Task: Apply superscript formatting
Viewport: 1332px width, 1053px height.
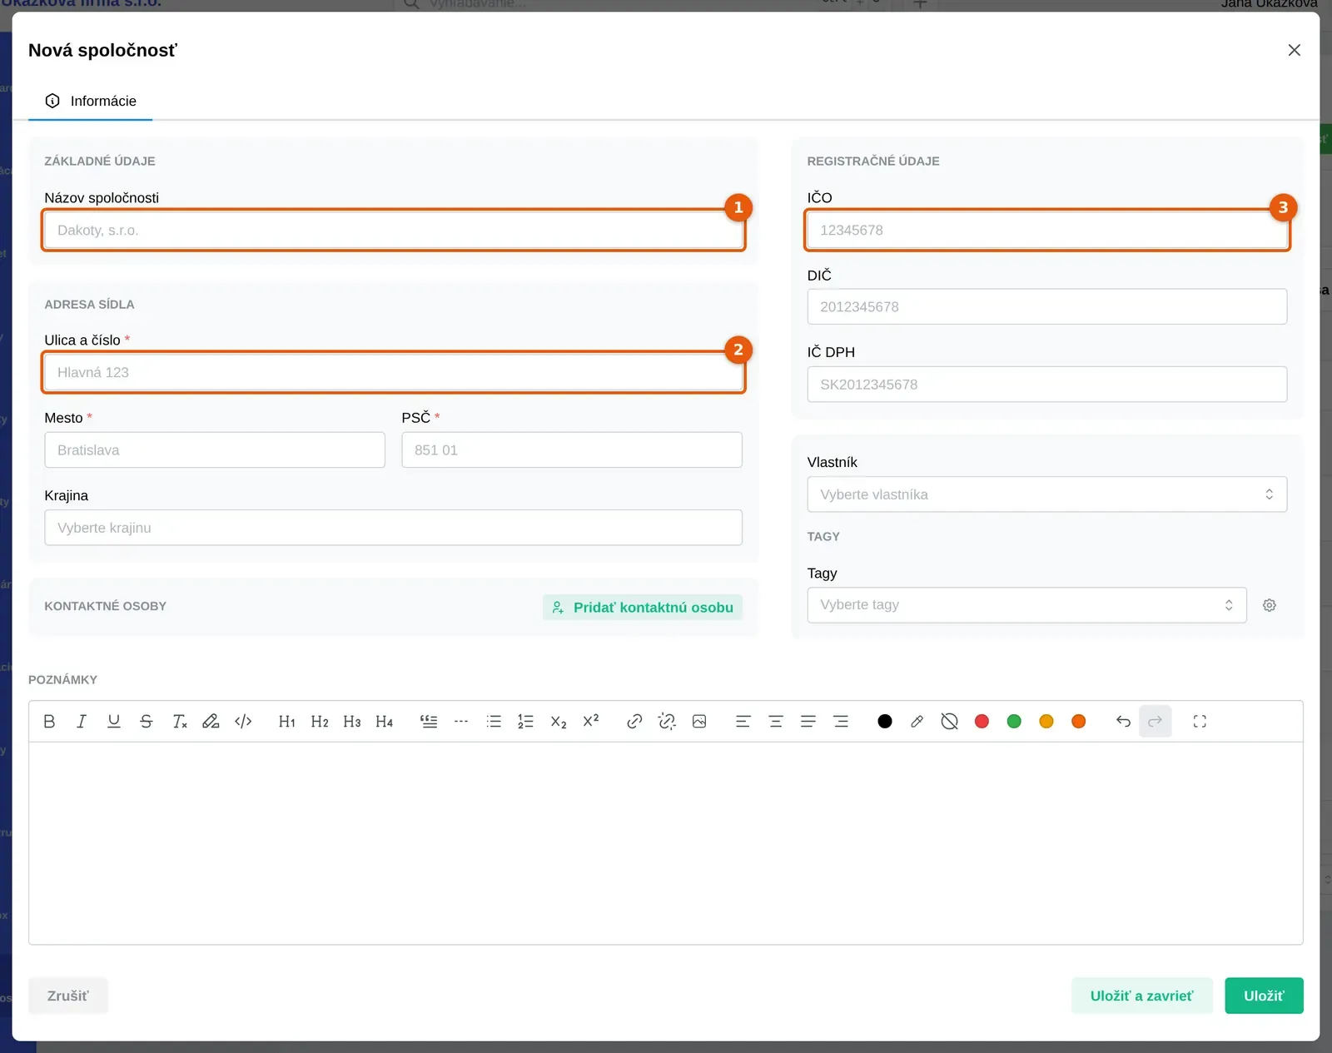Action: pyautogui.click(x=591, y=722)
